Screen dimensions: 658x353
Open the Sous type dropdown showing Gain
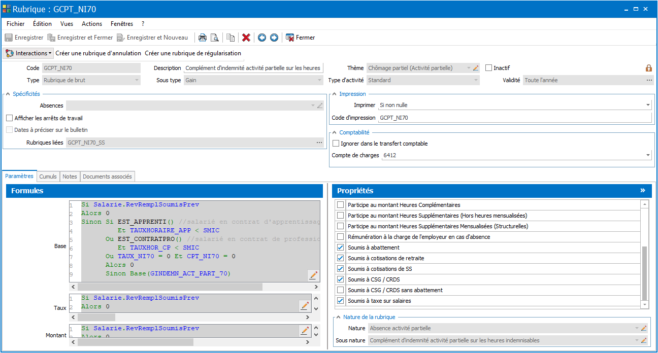point(320,80)
